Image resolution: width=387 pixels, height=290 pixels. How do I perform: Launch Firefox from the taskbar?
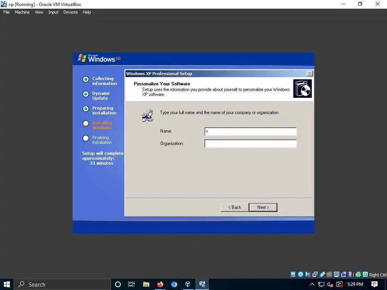[x=160, y=284]
